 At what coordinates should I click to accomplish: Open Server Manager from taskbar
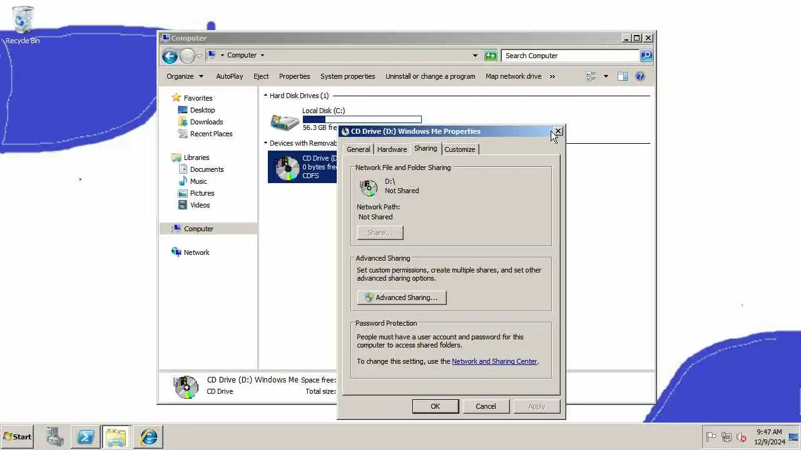point(54,437)
